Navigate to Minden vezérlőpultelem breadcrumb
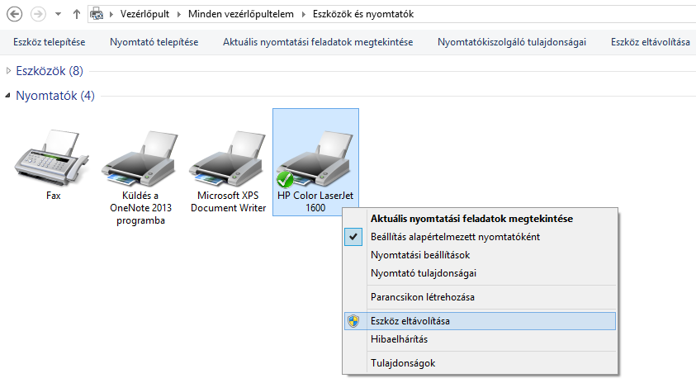696x383 pixels. 241,14
